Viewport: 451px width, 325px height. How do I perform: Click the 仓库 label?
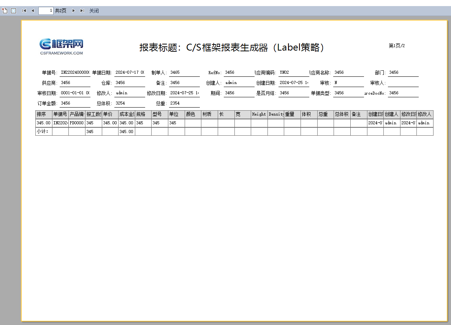click(106, 83)
